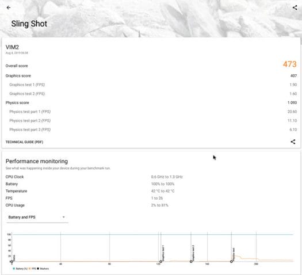The height and width of the screenshot is (275, 302).
Task: Click the VIM2 device name
Action: [12, 47]
